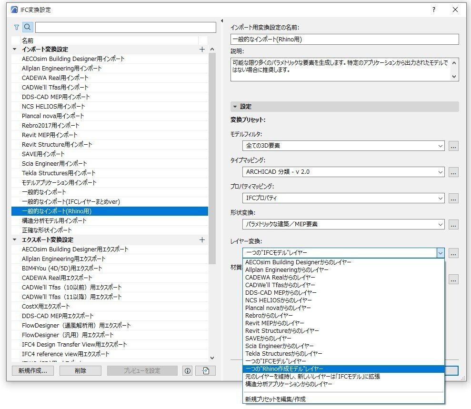Screen dimensions: 471x409
Task: Close the レイヤー変換 dropdown arrow
Action: [x=441, y=253]
